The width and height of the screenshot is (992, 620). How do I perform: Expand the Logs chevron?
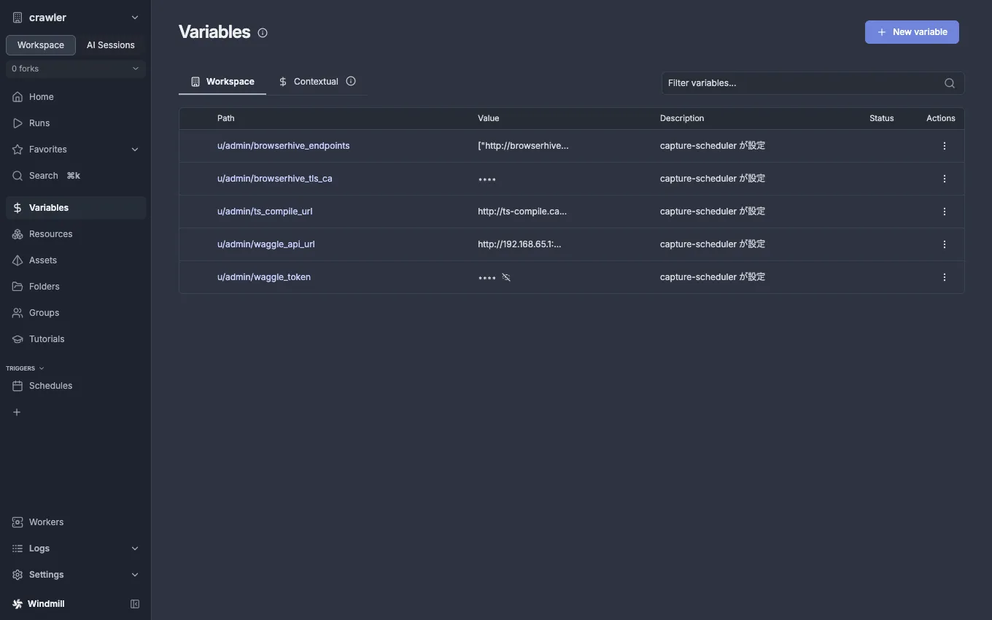tap(135, 549)
